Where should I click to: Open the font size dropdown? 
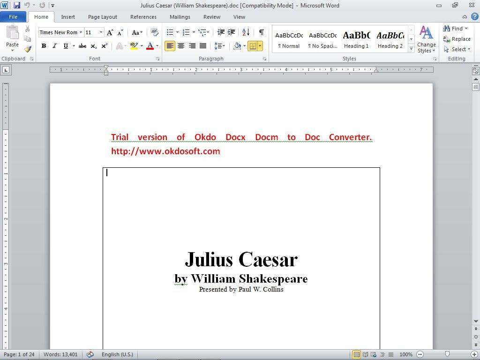click(x=101, y=32)
